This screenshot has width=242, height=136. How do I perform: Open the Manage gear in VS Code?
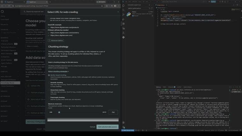tap(124, 127)
